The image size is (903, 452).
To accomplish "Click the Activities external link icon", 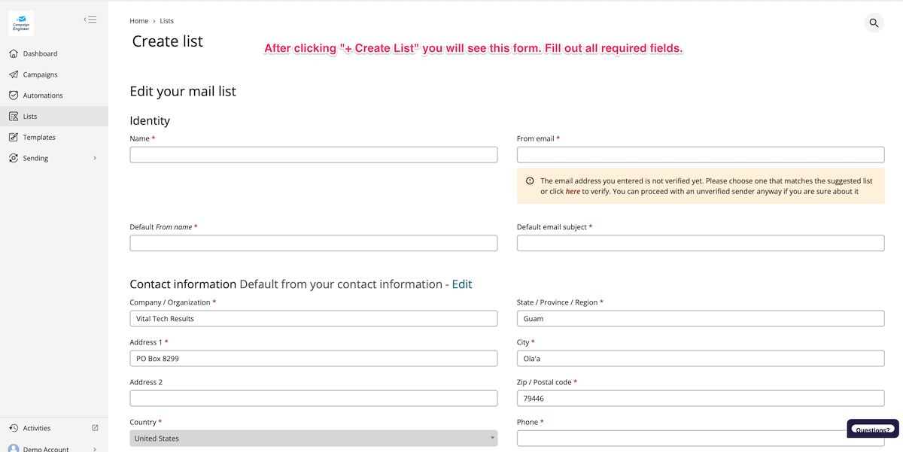I will point(95,428).
